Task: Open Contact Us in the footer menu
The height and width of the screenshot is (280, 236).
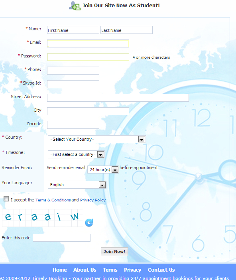Action: 161,270
